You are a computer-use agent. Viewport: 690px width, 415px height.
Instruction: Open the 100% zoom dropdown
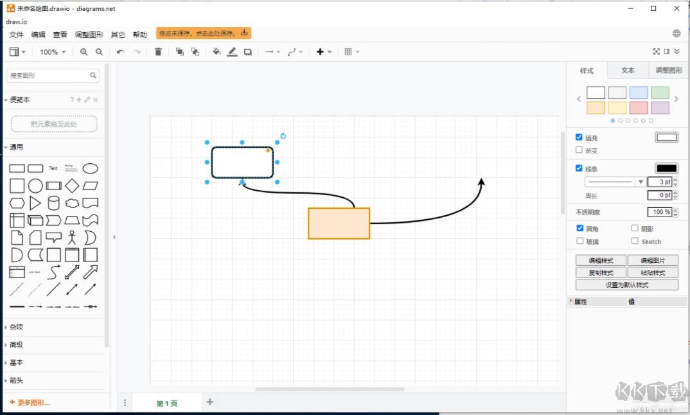point(51,52)
